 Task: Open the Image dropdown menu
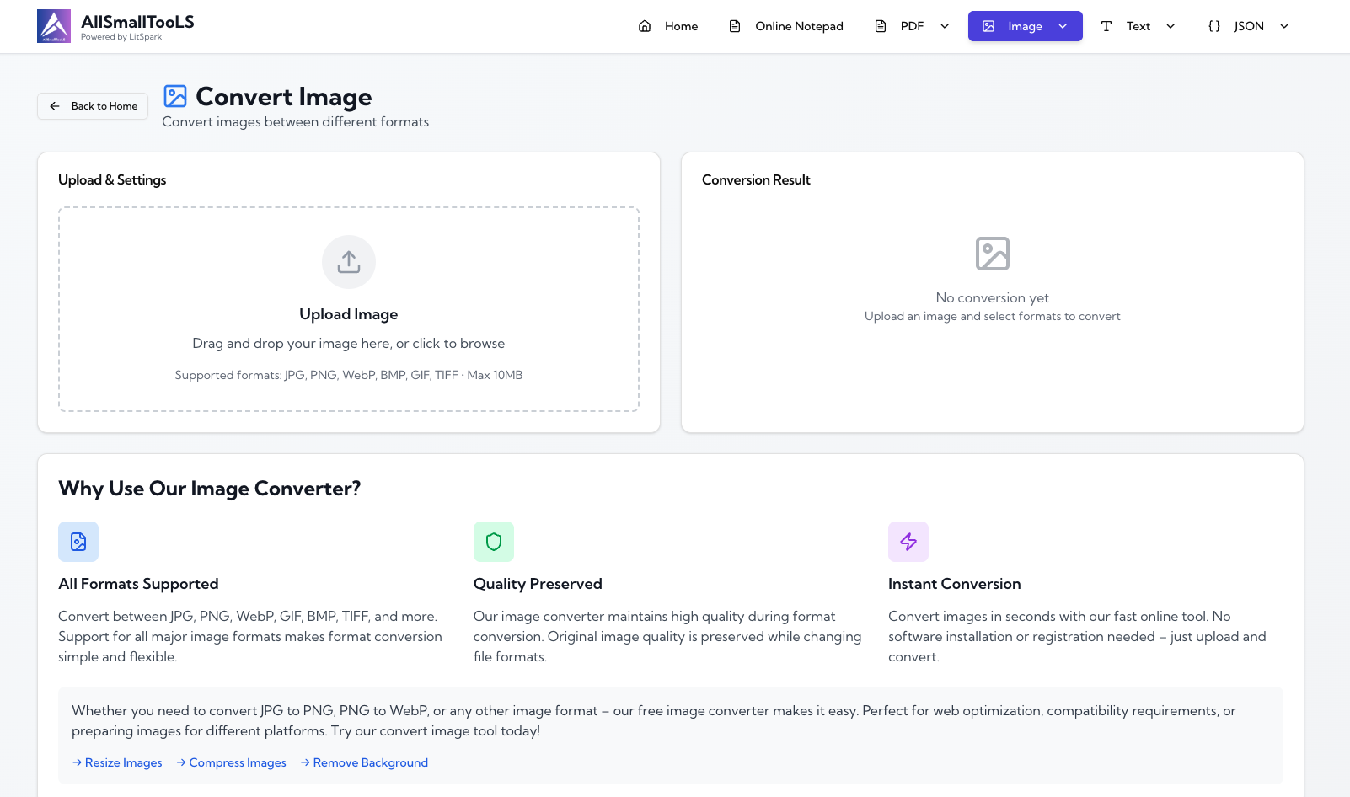point(1063,26)
